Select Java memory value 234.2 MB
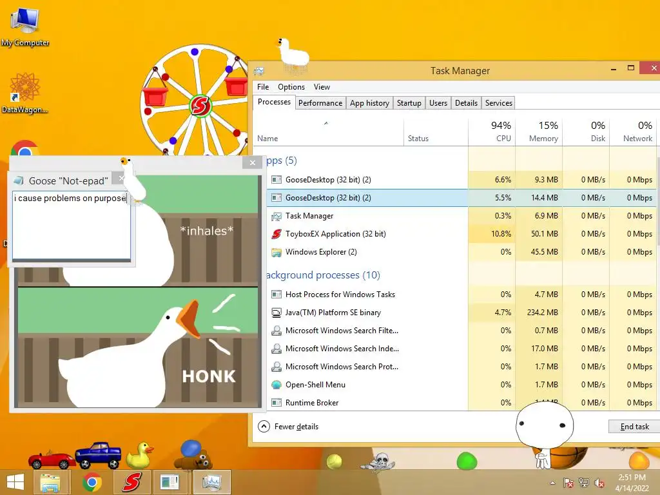 tap(542, 313)
